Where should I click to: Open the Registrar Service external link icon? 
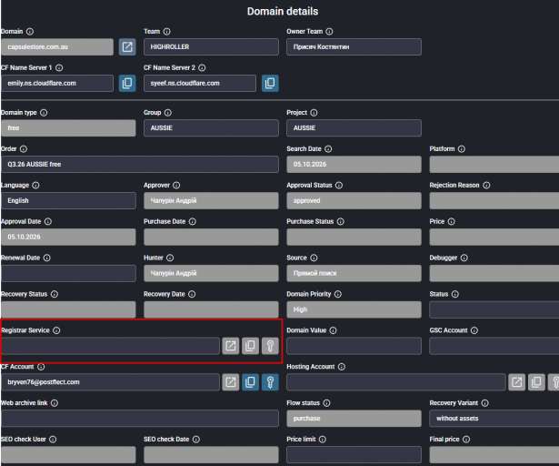(x=231, y=346)
